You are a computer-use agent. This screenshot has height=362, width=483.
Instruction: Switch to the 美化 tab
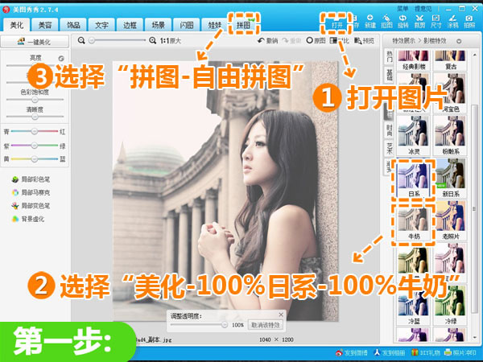[x=17, y=25]
